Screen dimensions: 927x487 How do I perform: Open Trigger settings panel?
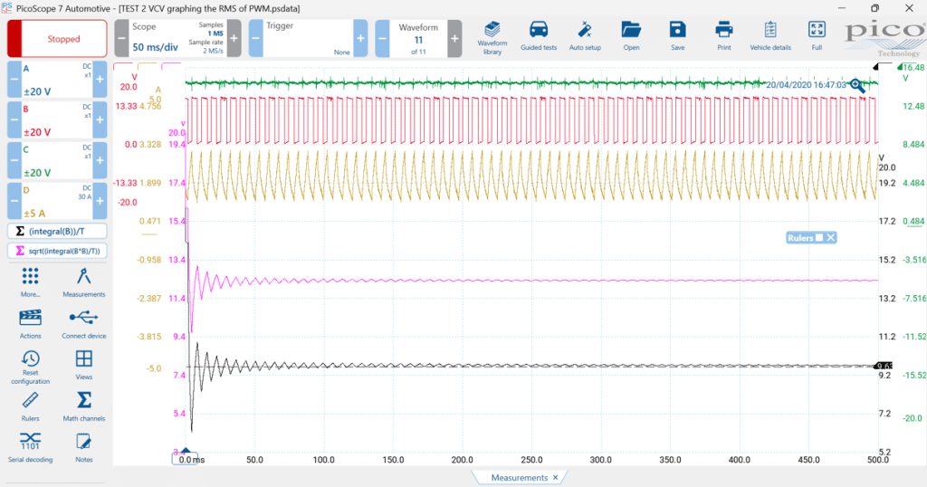click(308, 38)
